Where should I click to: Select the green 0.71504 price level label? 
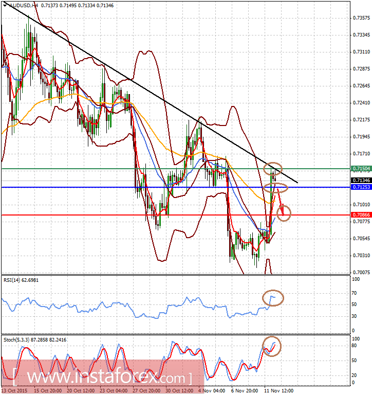click(360, 169)
